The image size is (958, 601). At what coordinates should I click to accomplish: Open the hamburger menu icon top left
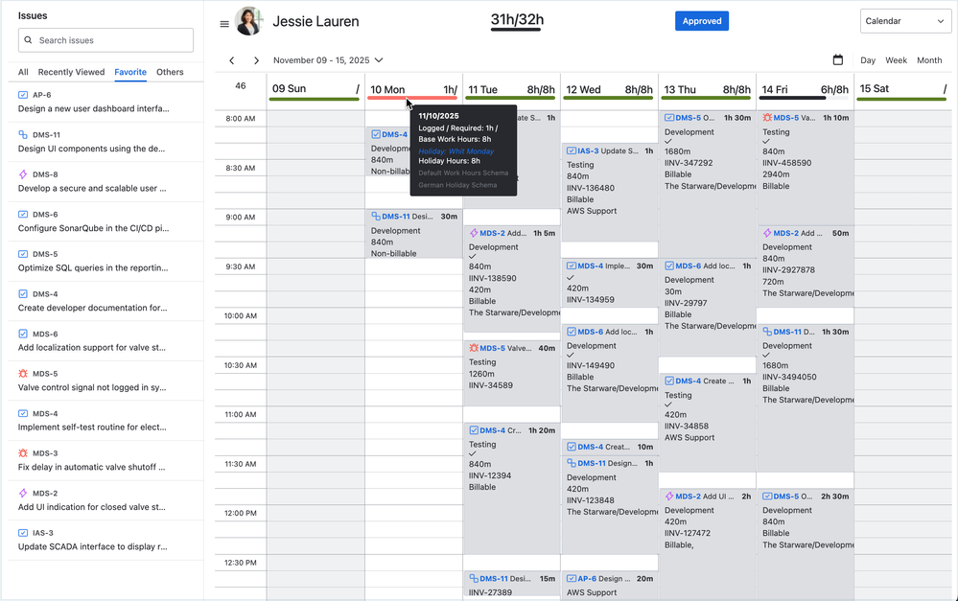click(224, 22)
